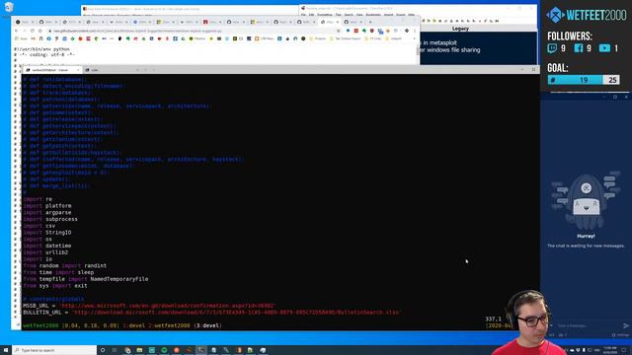Click the Legacy node title in CherryTree
Viewport: 632px width, 355px height.
click(x=460, y=29)
